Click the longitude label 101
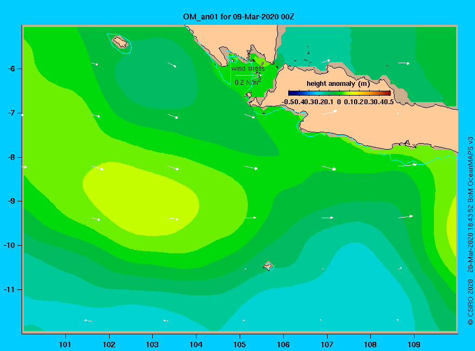Viewport: 475px width, 351px height. click(x=65, y=345)
